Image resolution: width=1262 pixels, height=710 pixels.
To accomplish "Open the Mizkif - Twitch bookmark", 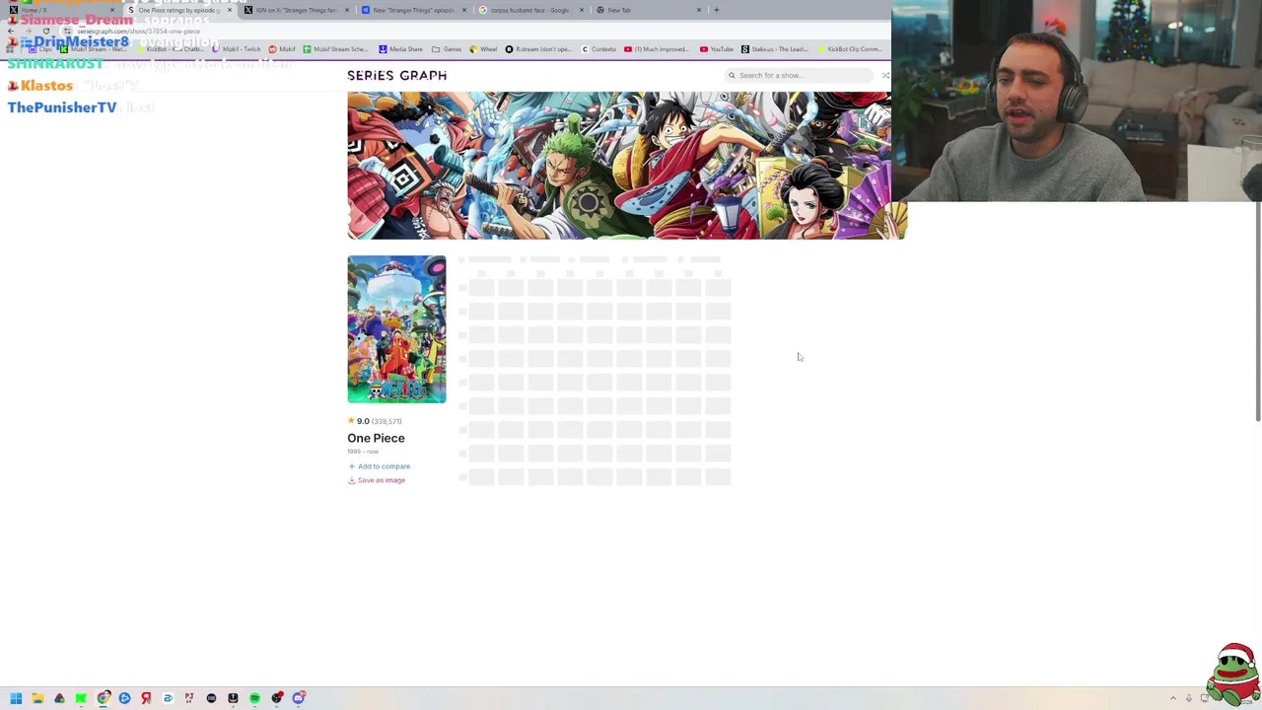I will [237, 49].
